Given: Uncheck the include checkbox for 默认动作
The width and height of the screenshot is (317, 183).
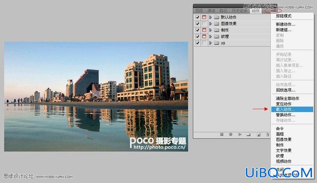Looking at the screenshot, I should pyautogui.click(x=197, y=17).
